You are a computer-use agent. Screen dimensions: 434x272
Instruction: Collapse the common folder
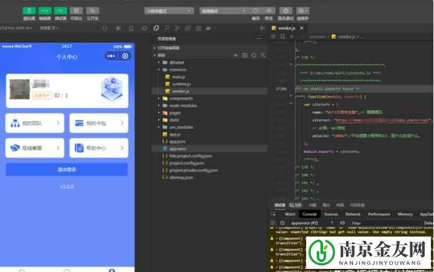(160, 70)
